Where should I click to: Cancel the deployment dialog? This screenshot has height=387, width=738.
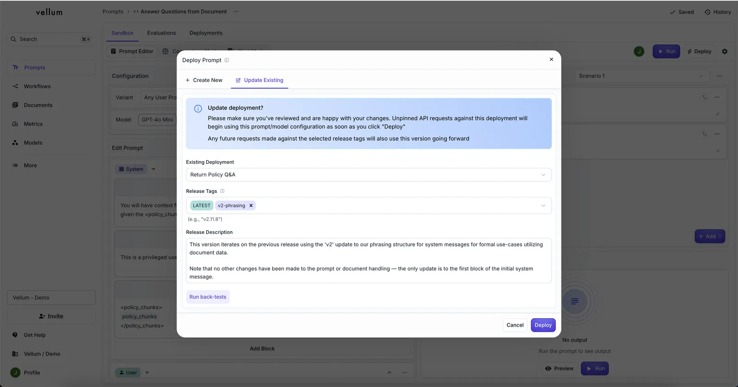point(515,325)
